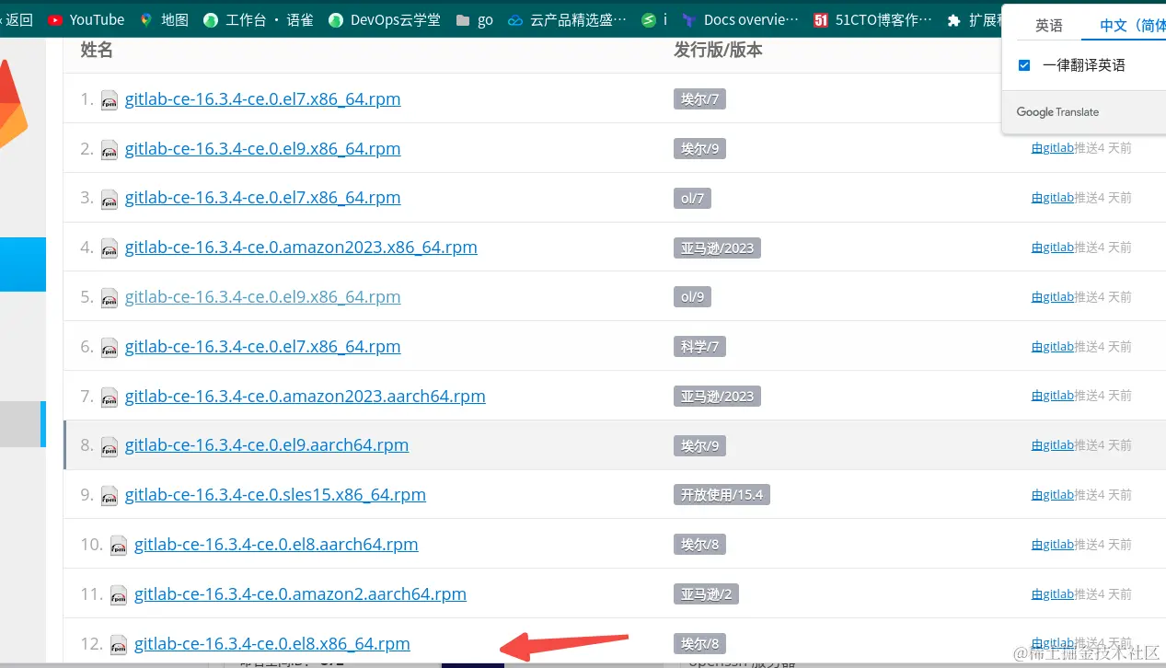Click the 埃尔/9 badge in row 2
The height and width of the screenshot is (668, 1166).
click(x=699, y=149)
